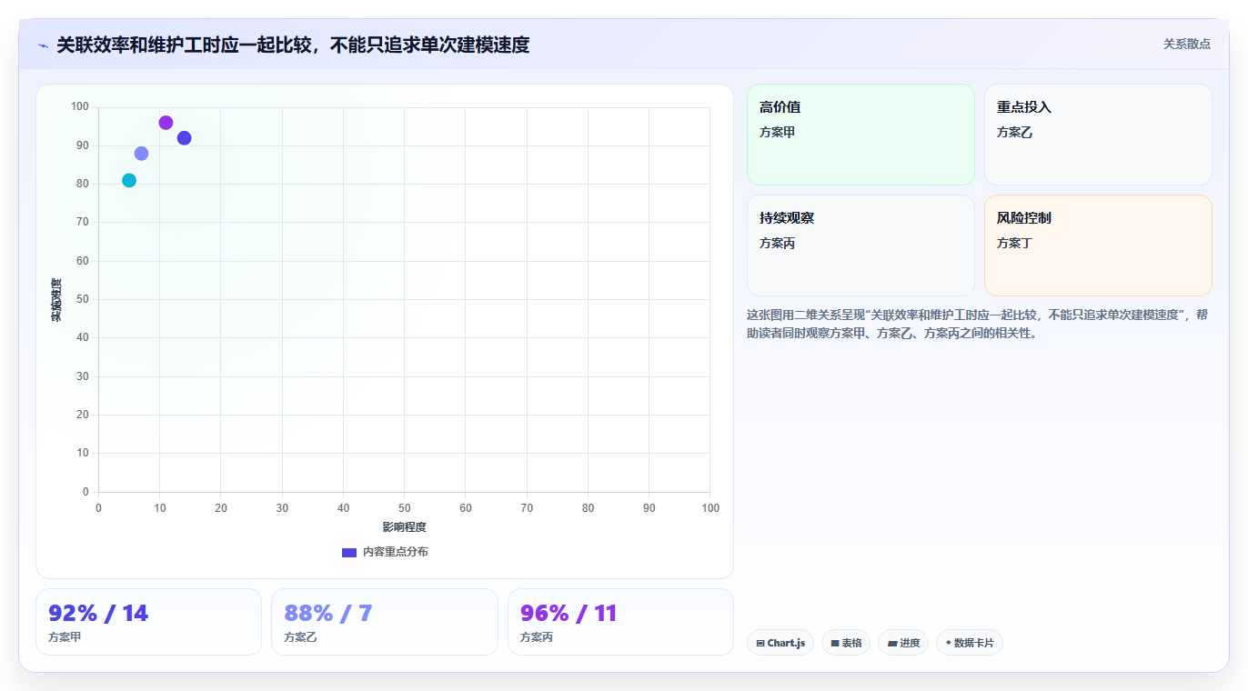Screen dimensions: 1248x691
Task: Click the 数据卡片 tag chip
Action: coord(970,643)
